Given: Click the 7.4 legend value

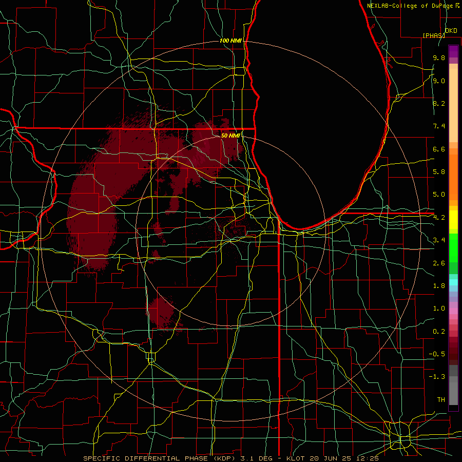Looking at the screenshot, I should (439, 126).
